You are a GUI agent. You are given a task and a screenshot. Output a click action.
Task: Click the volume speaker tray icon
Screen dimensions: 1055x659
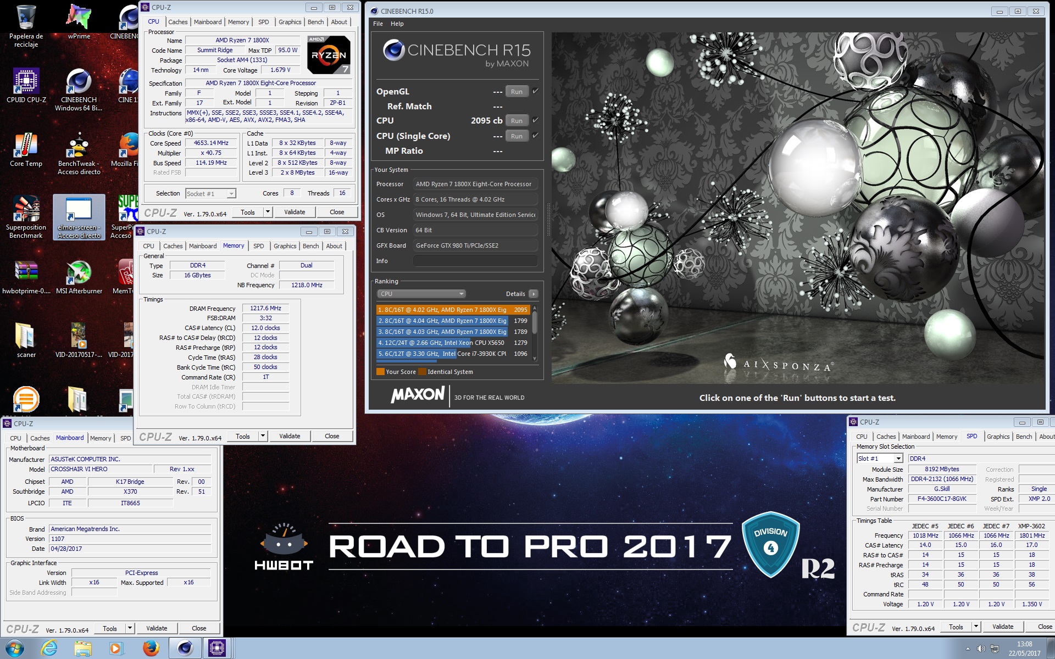(981, 649)
